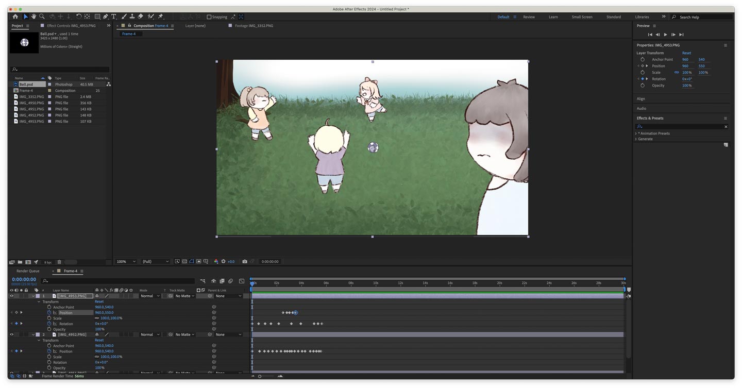Open the Normal blend mode dropdown for IMG_4953.PNG
Viewport: 742px width, 388px height.
(150, 296)
